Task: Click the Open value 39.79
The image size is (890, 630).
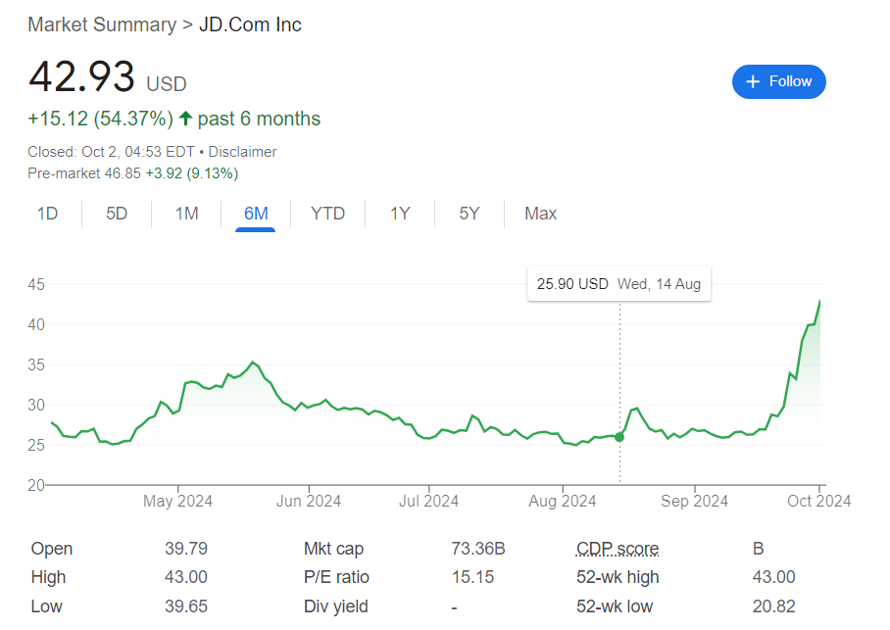Action: pyautogui.click(x=186, y=549)
